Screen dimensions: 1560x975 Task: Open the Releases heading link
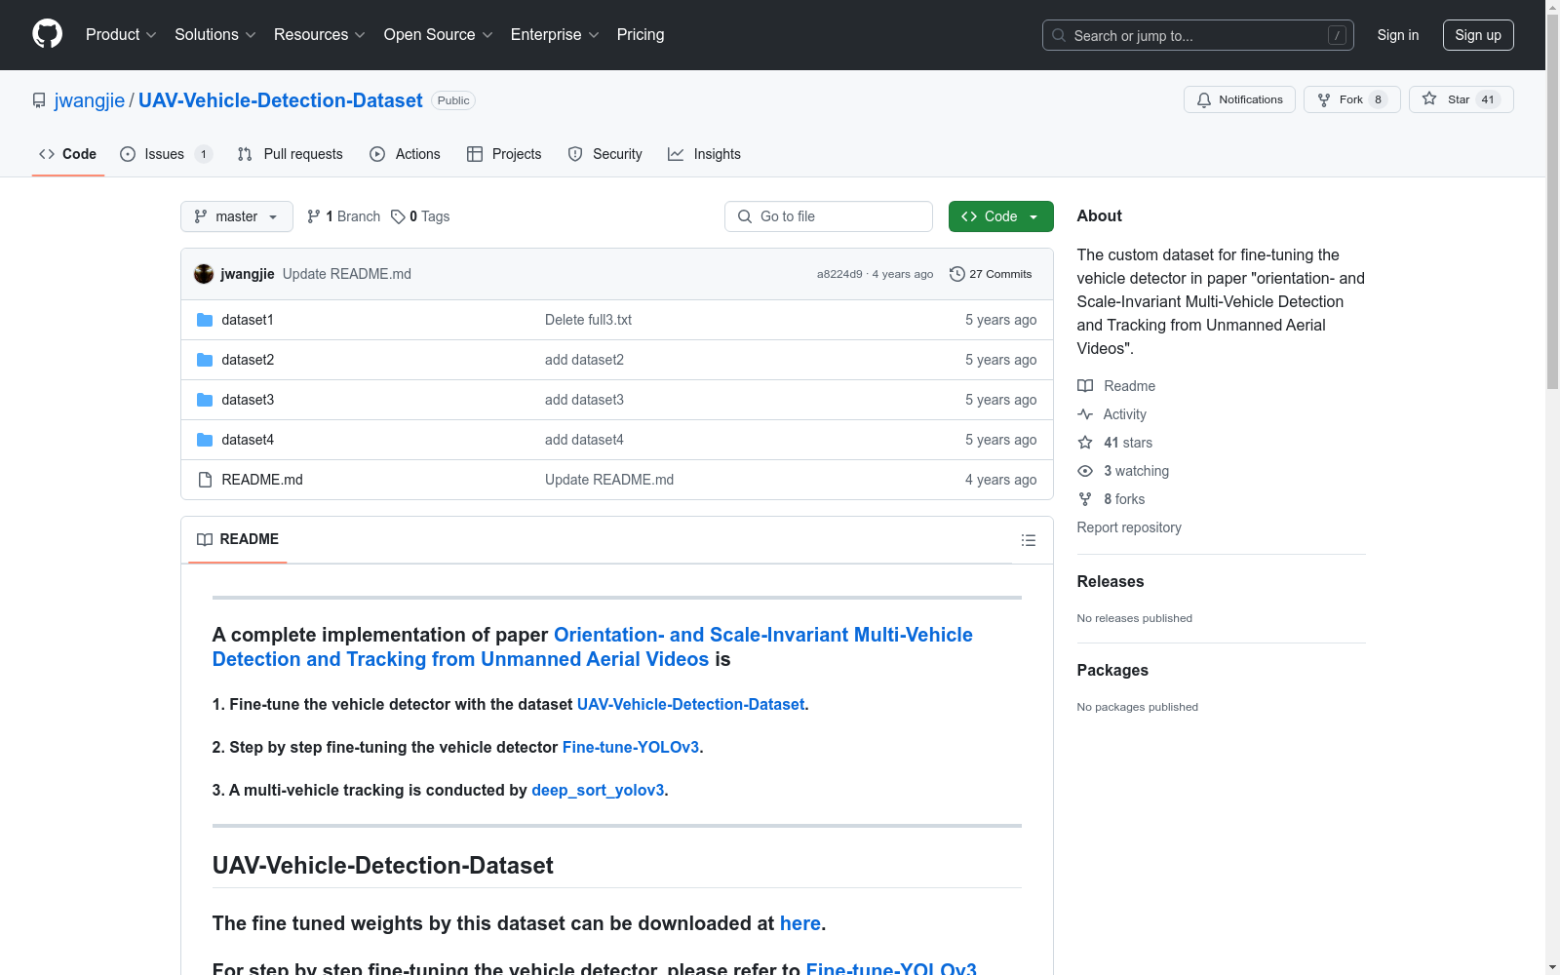[x=1111, y=581]
